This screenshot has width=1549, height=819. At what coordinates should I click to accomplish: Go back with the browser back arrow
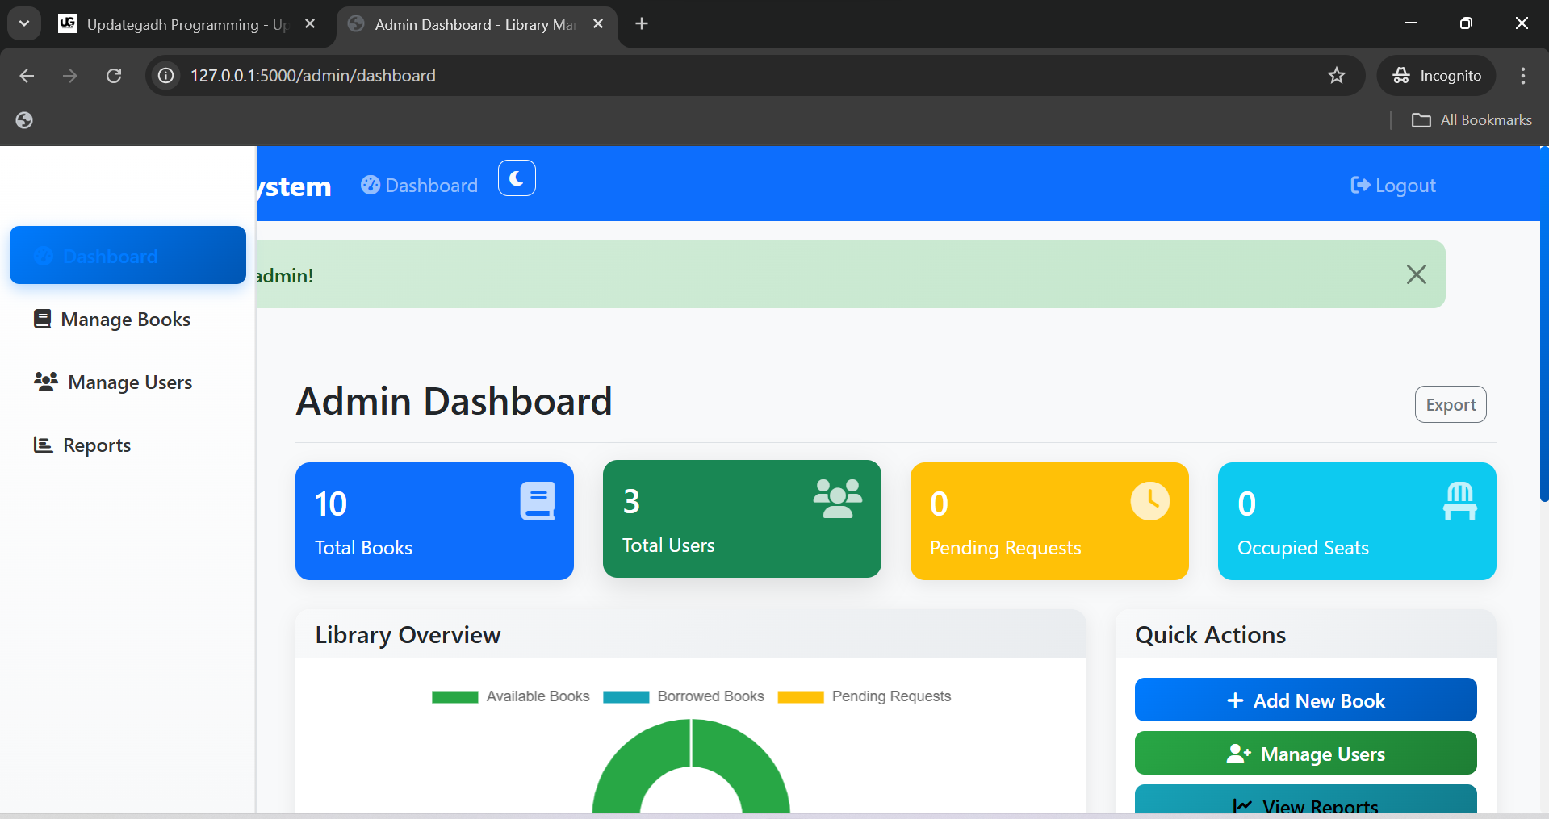click(27, 76)
